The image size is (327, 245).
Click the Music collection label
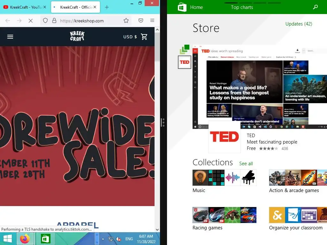(x=199, y=190)
